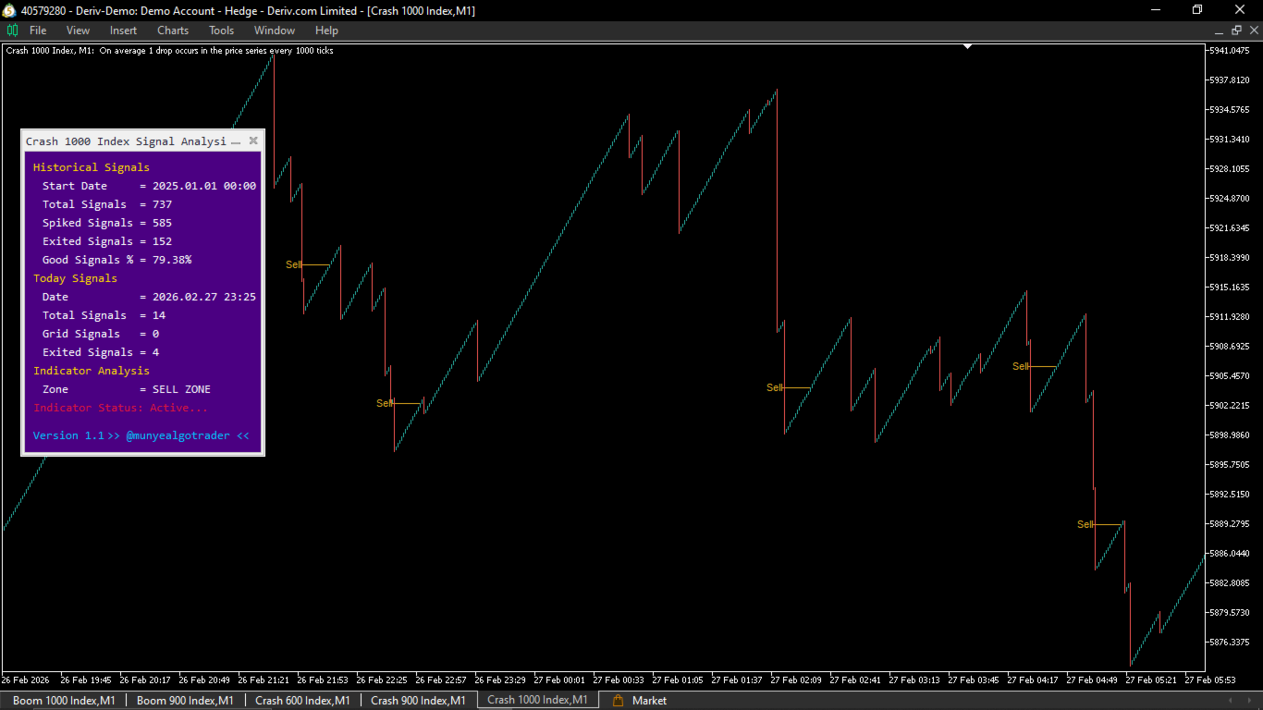Click the Sell label near 27 Feb 04:17

tap(1021, 367)
